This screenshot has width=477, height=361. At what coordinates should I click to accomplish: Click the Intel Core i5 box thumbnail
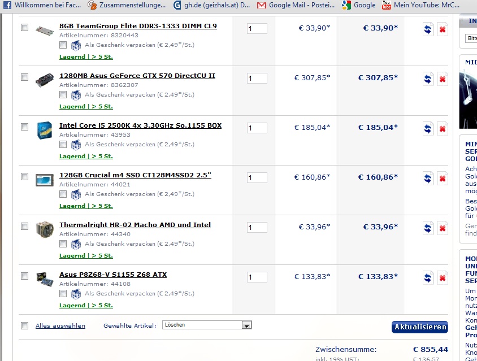pos(45,130)
